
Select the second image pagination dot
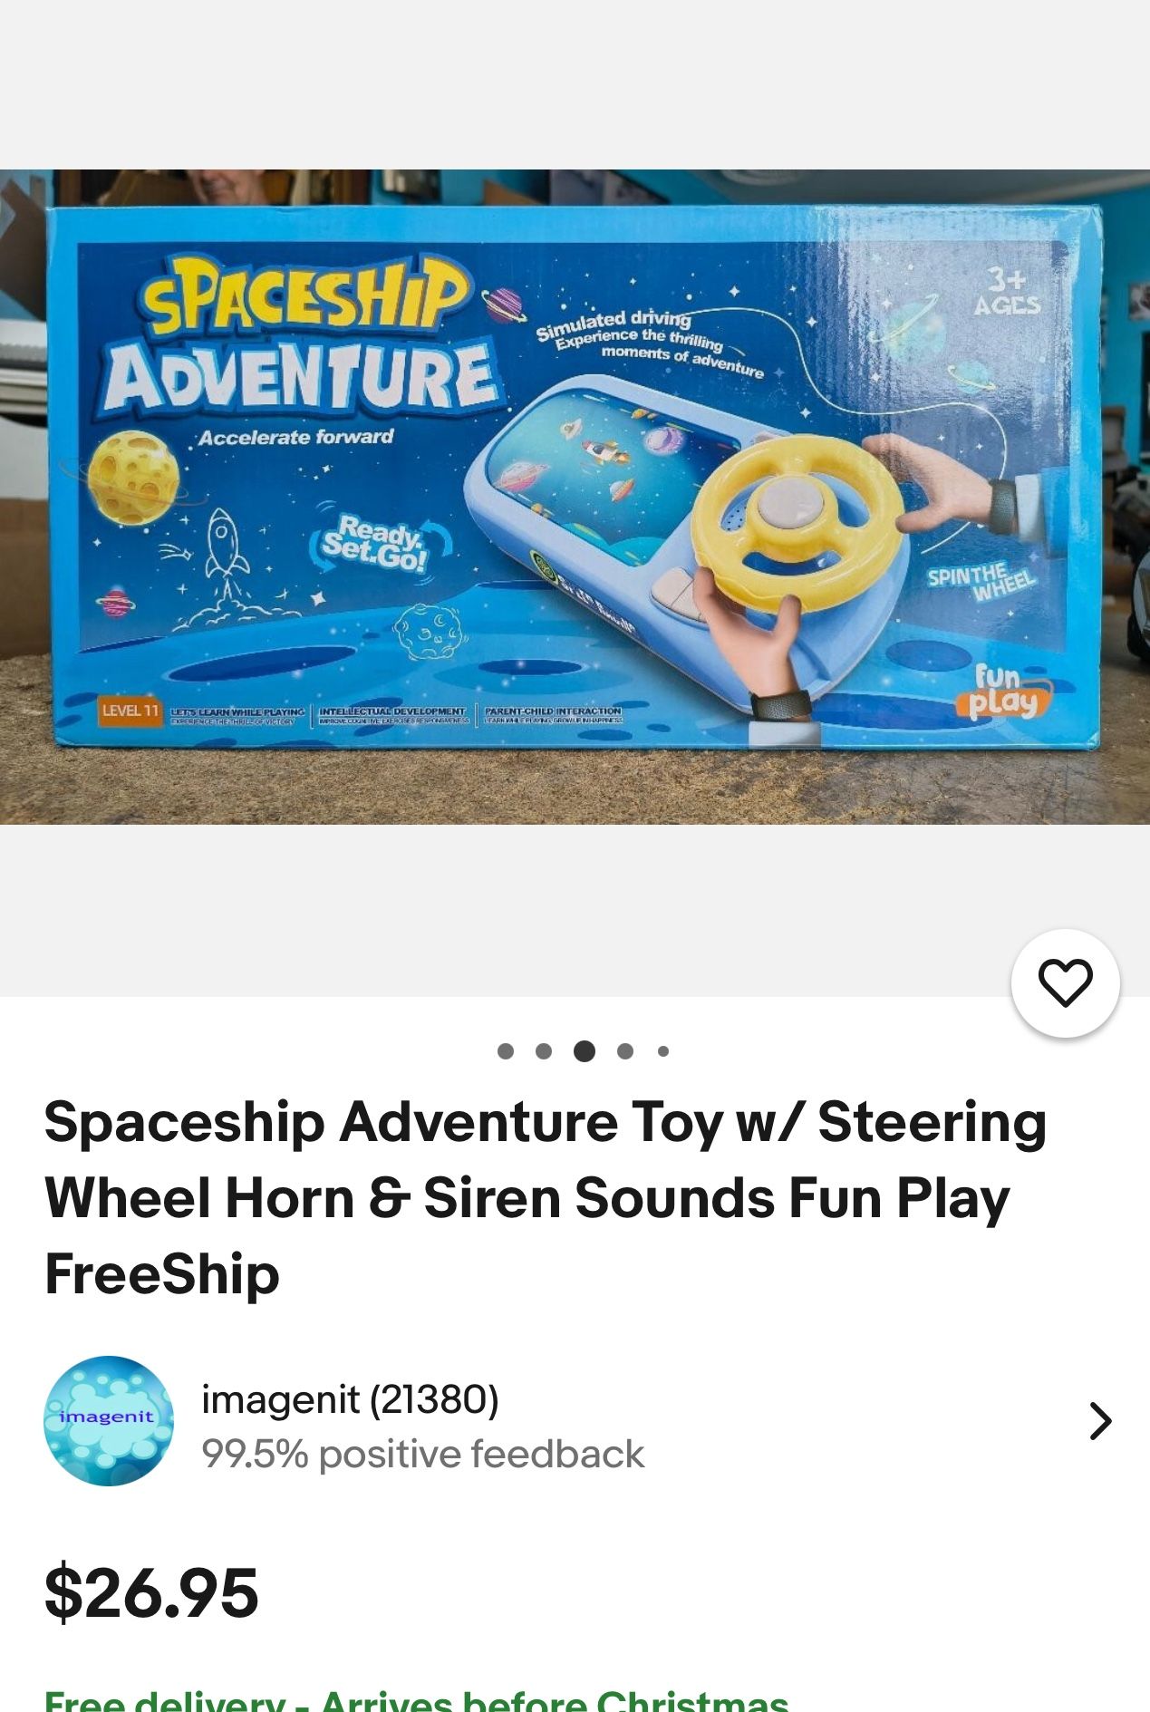(x=544, y=1051)
